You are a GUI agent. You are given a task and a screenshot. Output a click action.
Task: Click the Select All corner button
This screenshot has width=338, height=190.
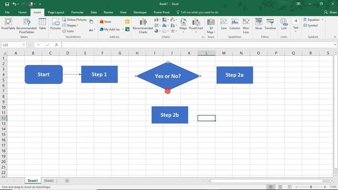click(x=4, y=53)
